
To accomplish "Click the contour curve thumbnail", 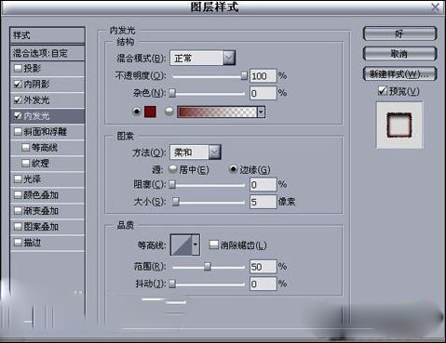I will [182, 244].
